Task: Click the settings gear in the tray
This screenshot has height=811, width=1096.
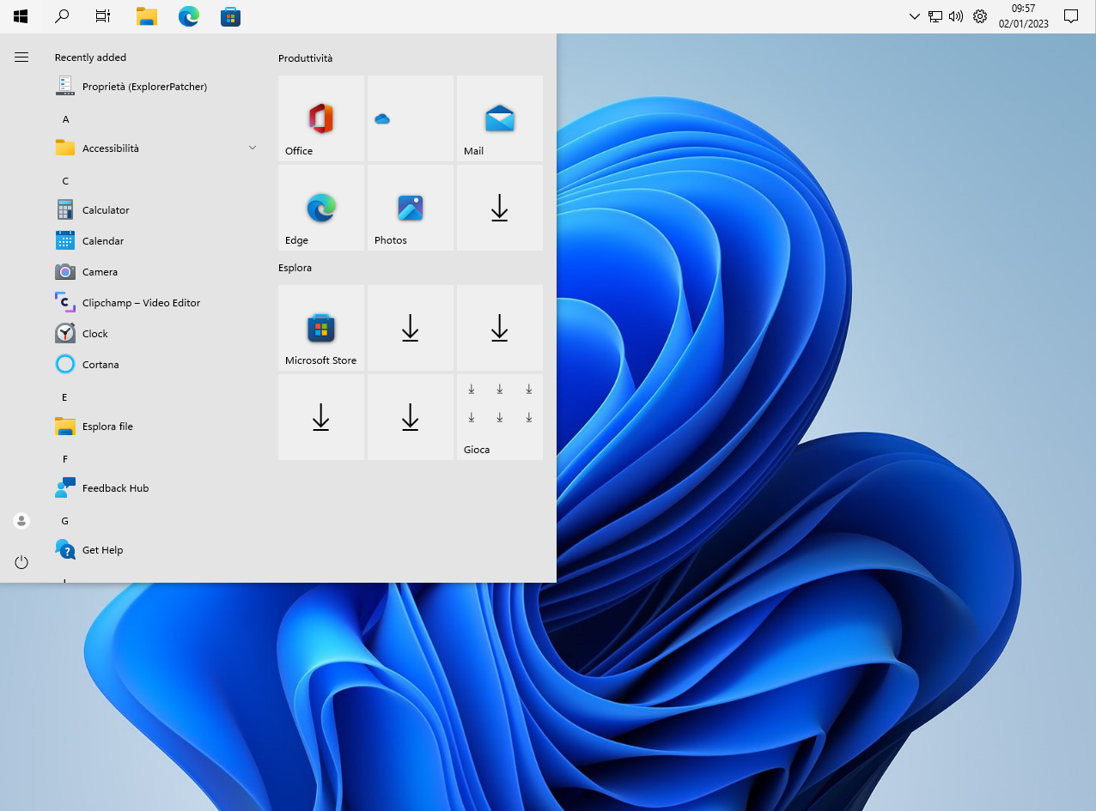Action: click(x=980, y=16)
